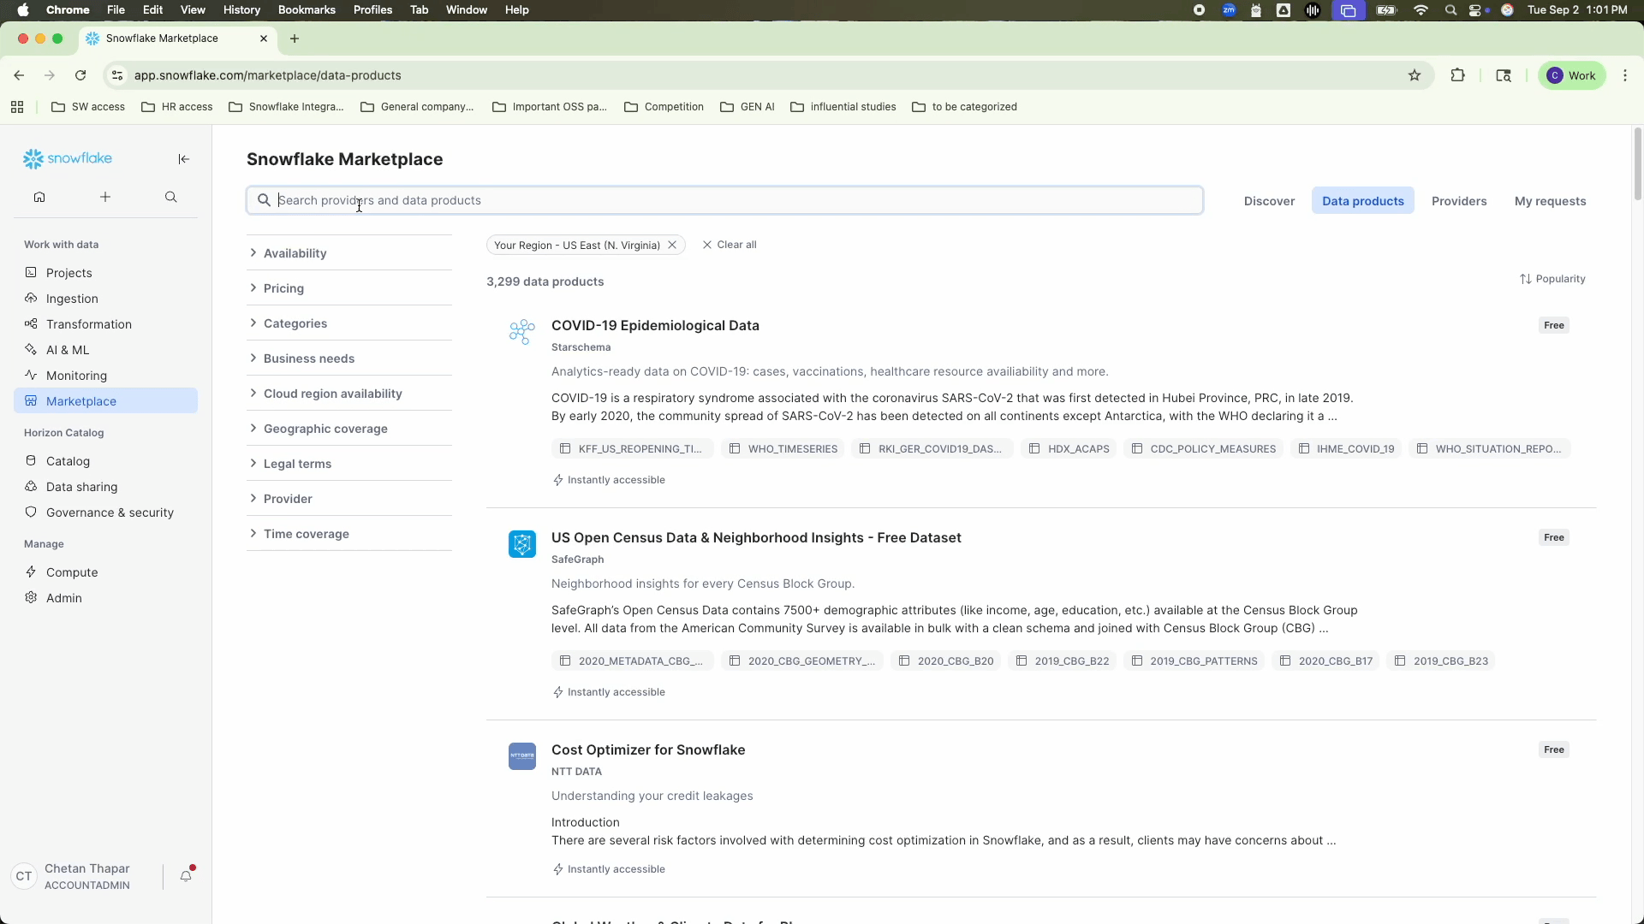Click the plus create icon in sidebar

coord(105,198)
